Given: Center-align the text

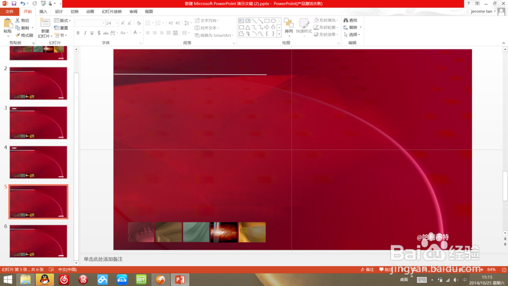Looking at the screenshot, I should click(x=154, y=33).
